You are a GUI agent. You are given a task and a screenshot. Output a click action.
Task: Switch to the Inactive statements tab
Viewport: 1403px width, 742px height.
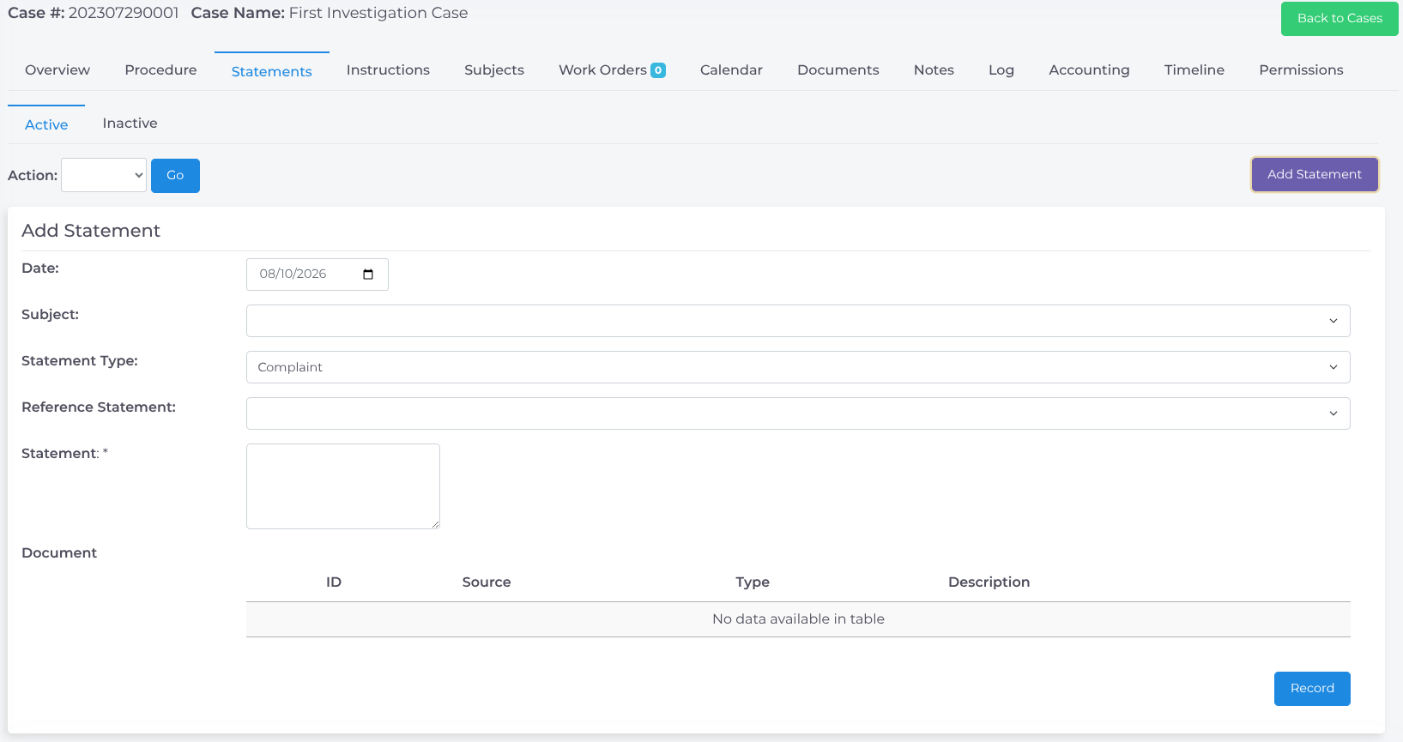click(130, 124)
